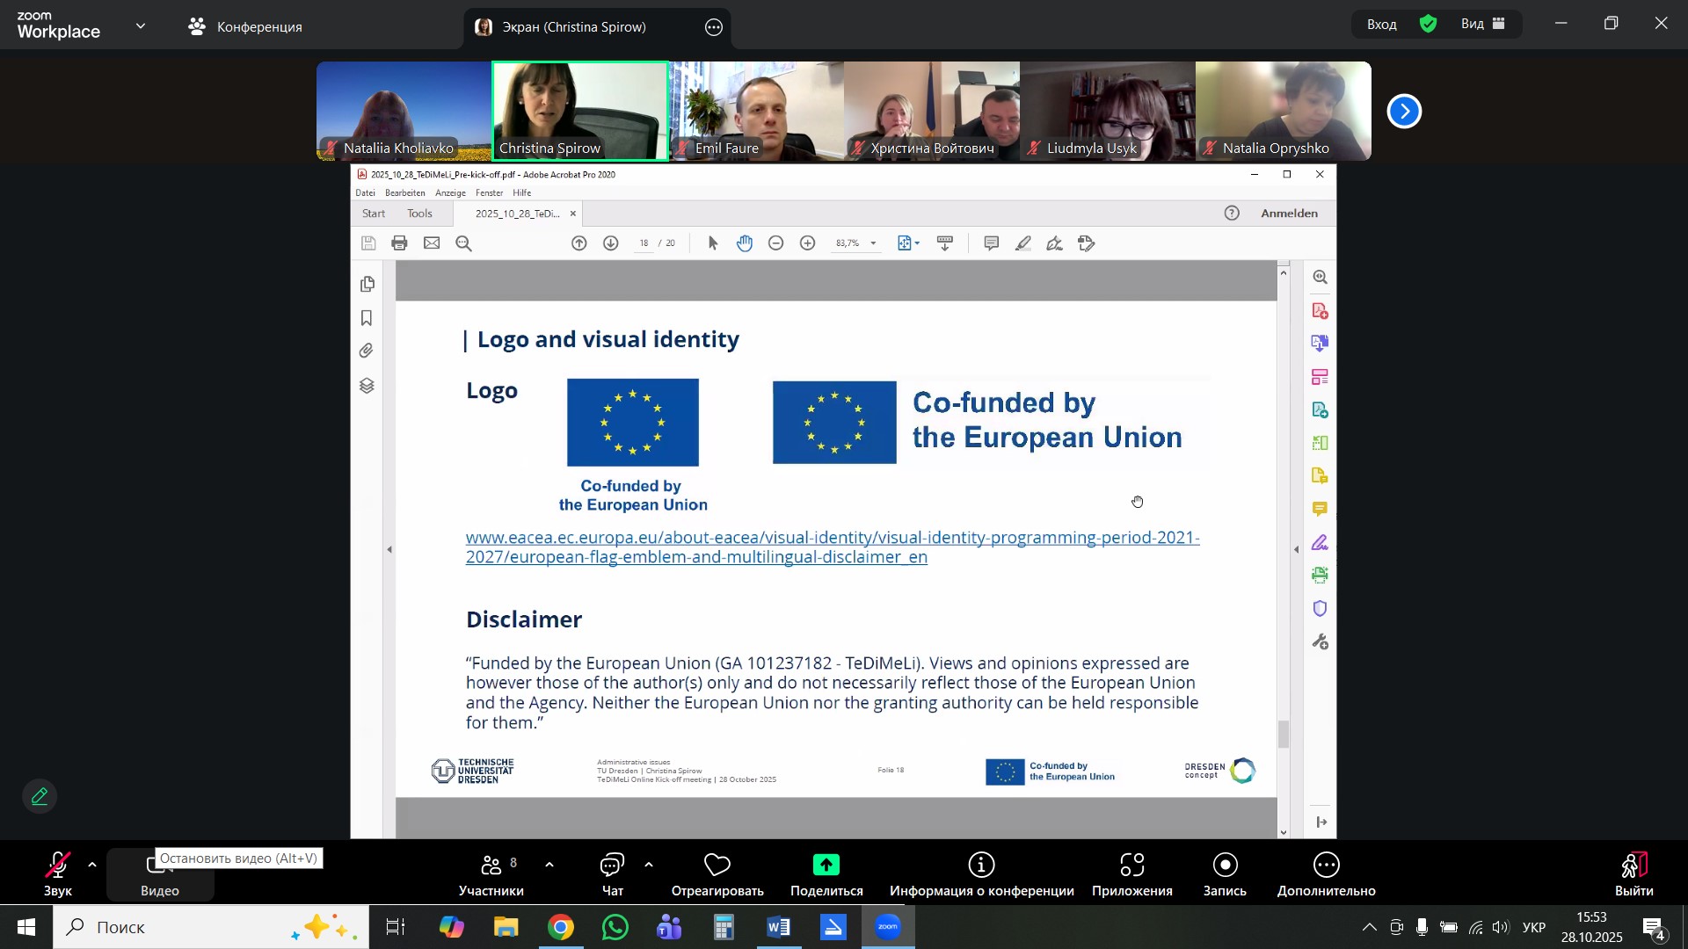Open the shared screen options ellipsis menu
The width and height of the screenshot is (1688, 949).
[x=714, y=27]
